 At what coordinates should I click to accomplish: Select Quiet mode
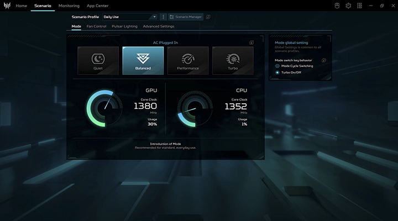click(98, 60)
